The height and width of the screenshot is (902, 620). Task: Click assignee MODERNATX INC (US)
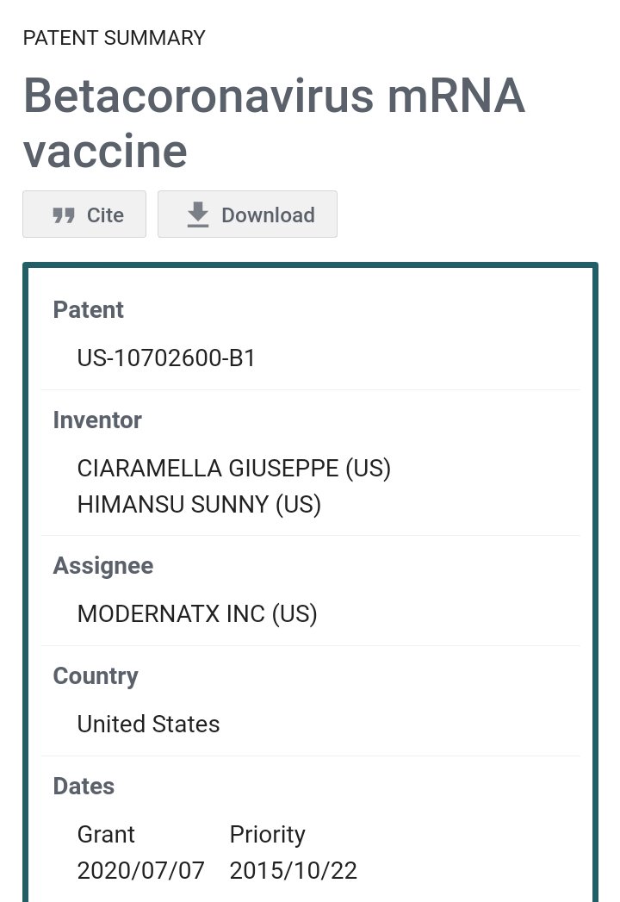[197, 614]
